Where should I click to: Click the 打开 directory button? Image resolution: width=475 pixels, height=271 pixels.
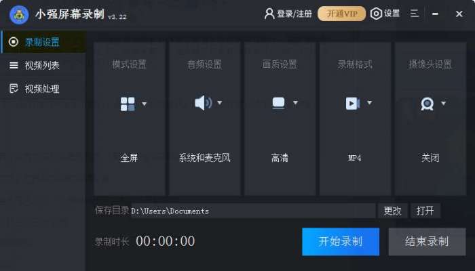(x=425, y=211)
